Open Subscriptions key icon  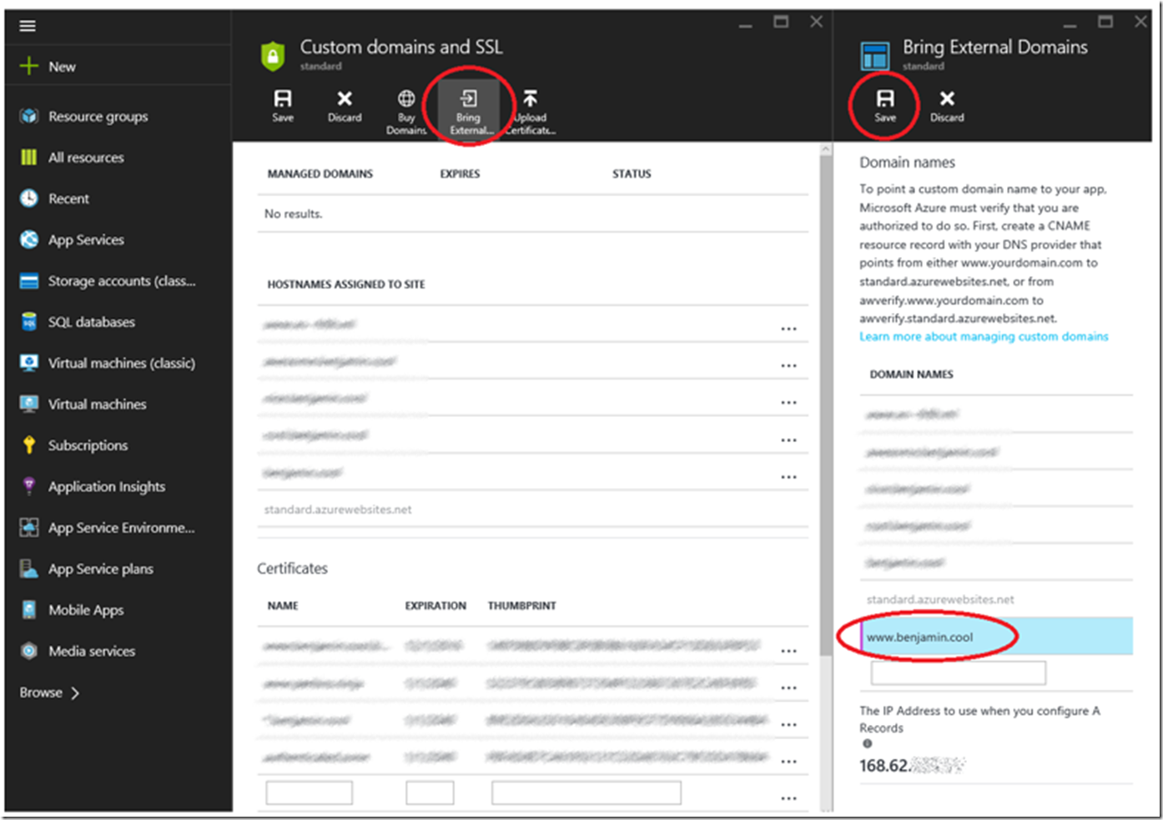click(x=29, y=445)
